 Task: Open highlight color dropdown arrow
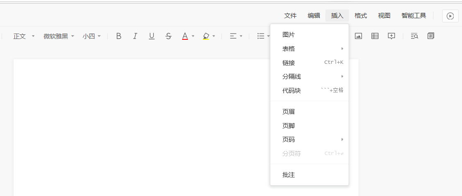coord(214,36)
